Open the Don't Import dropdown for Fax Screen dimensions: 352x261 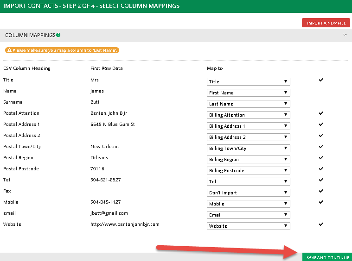pos(249,193)
